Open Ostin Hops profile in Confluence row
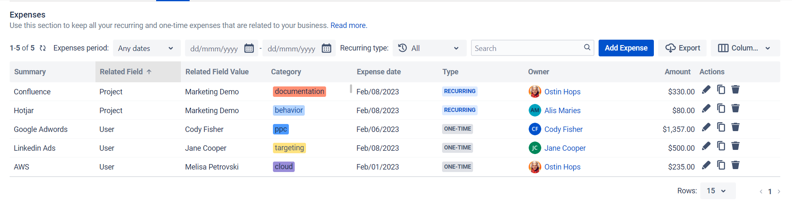792x205 pixels. [562, 92]
